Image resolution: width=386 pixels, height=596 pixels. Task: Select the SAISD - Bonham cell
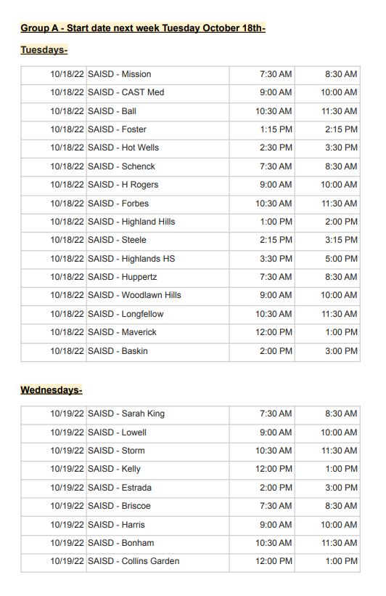tap(157, 543)
